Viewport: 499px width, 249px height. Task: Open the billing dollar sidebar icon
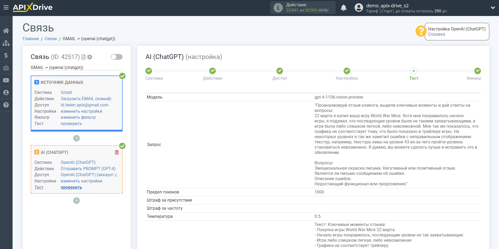6,55
